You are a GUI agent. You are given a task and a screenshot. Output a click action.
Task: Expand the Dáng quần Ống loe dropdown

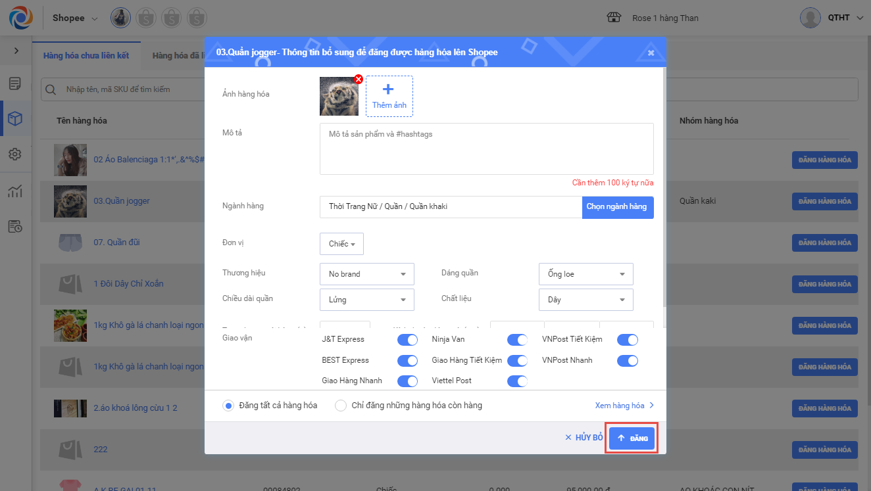click(x=585, y=274)
